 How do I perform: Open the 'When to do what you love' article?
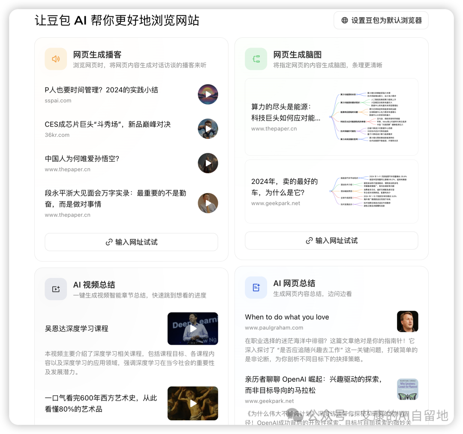286,317
